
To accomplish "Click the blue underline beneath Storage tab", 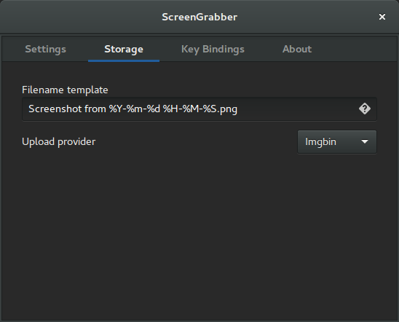I will [124, 60].
